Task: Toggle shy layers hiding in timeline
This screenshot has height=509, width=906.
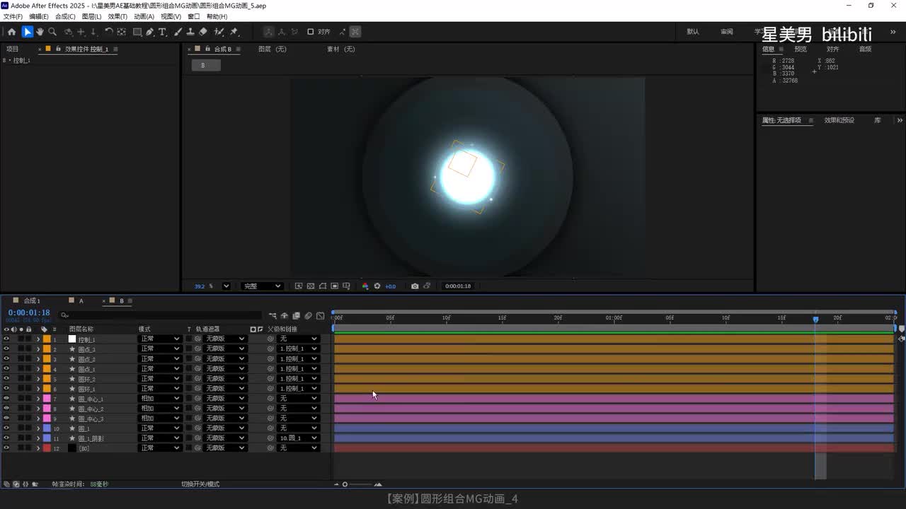Action: 285,316
